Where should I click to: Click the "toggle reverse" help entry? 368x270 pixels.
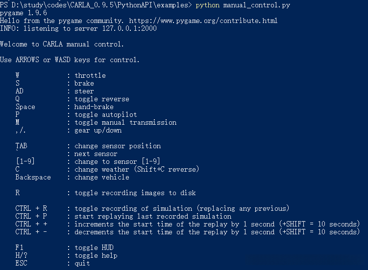pos(101,99)
